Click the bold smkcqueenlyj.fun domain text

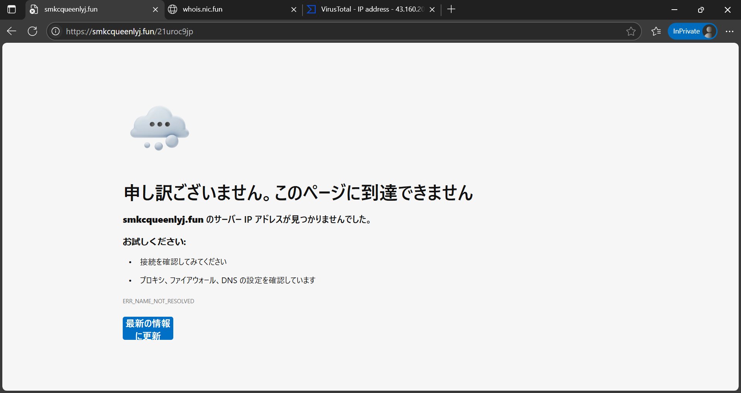click(x=163, y=220)
